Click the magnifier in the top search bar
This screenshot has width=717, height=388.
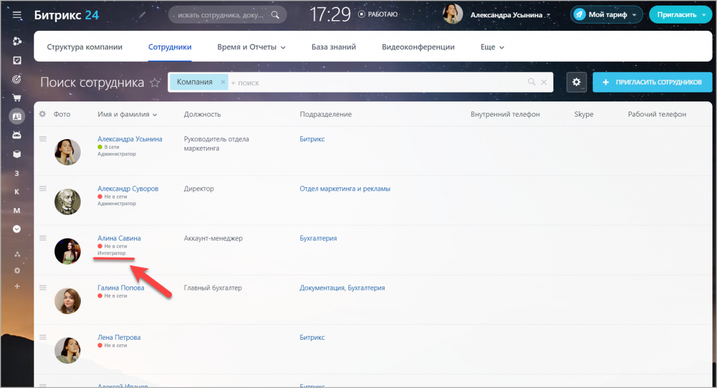275,15
